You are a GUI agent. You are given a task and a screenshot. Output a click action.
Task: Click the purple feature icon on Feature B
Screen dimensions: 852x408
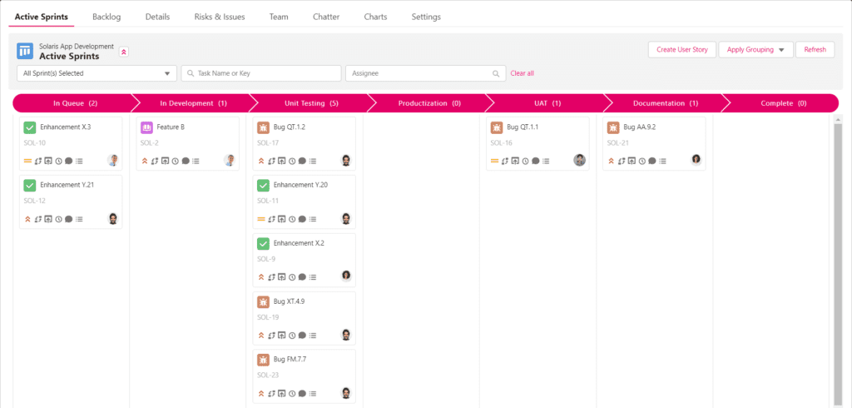point(146,127)
